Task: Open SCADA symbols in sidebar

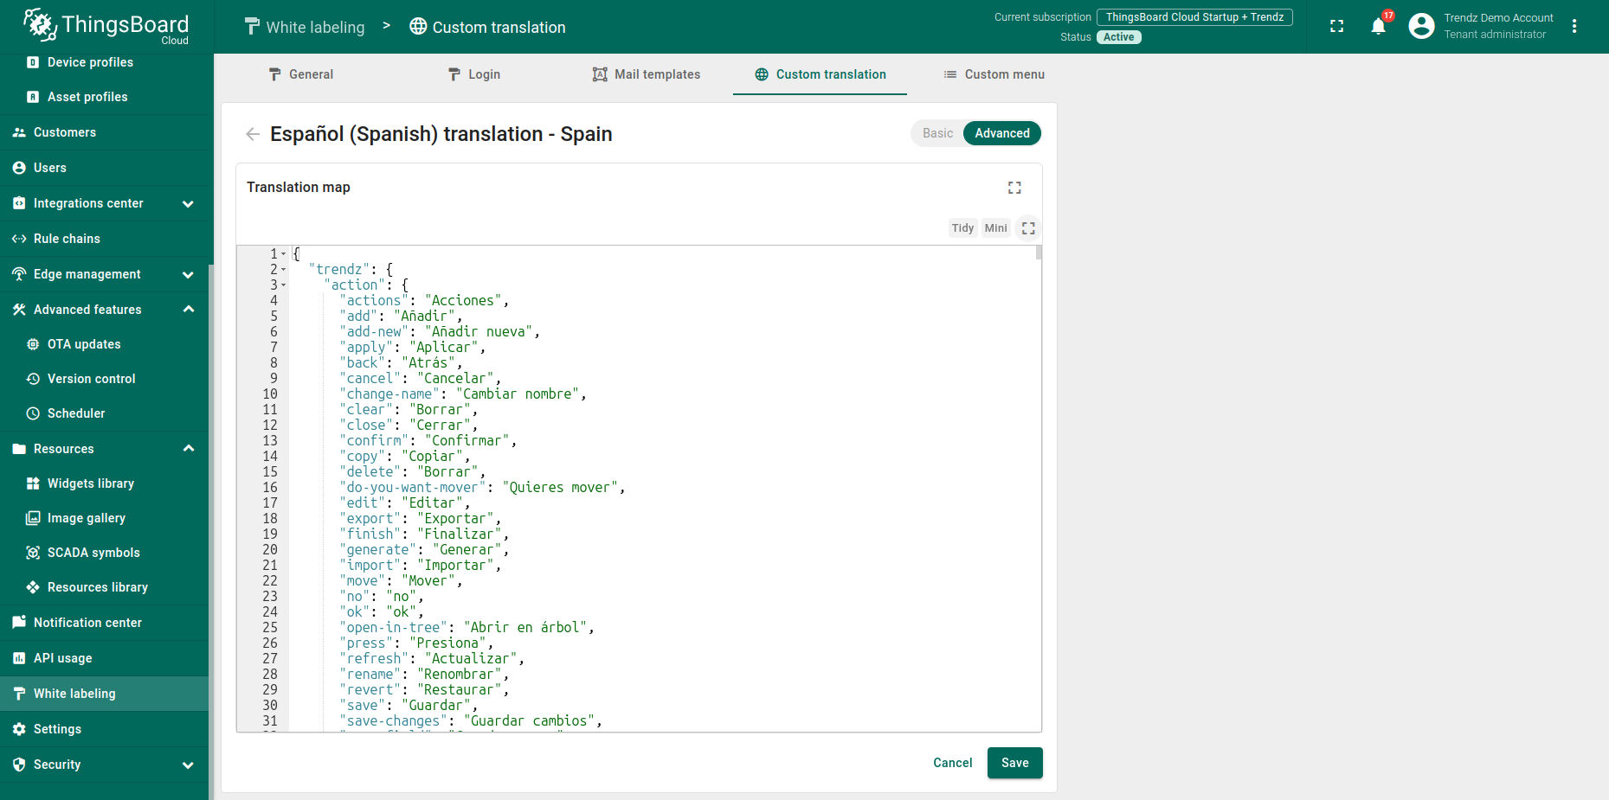Action: [93, 553]
